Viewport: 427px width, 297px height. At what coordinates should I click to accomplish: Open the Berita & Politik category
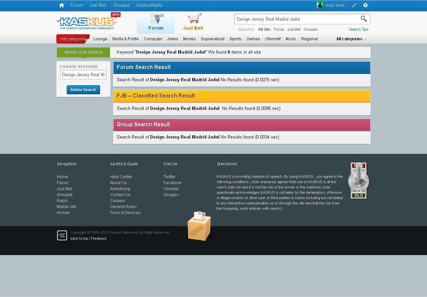point(125,39)
